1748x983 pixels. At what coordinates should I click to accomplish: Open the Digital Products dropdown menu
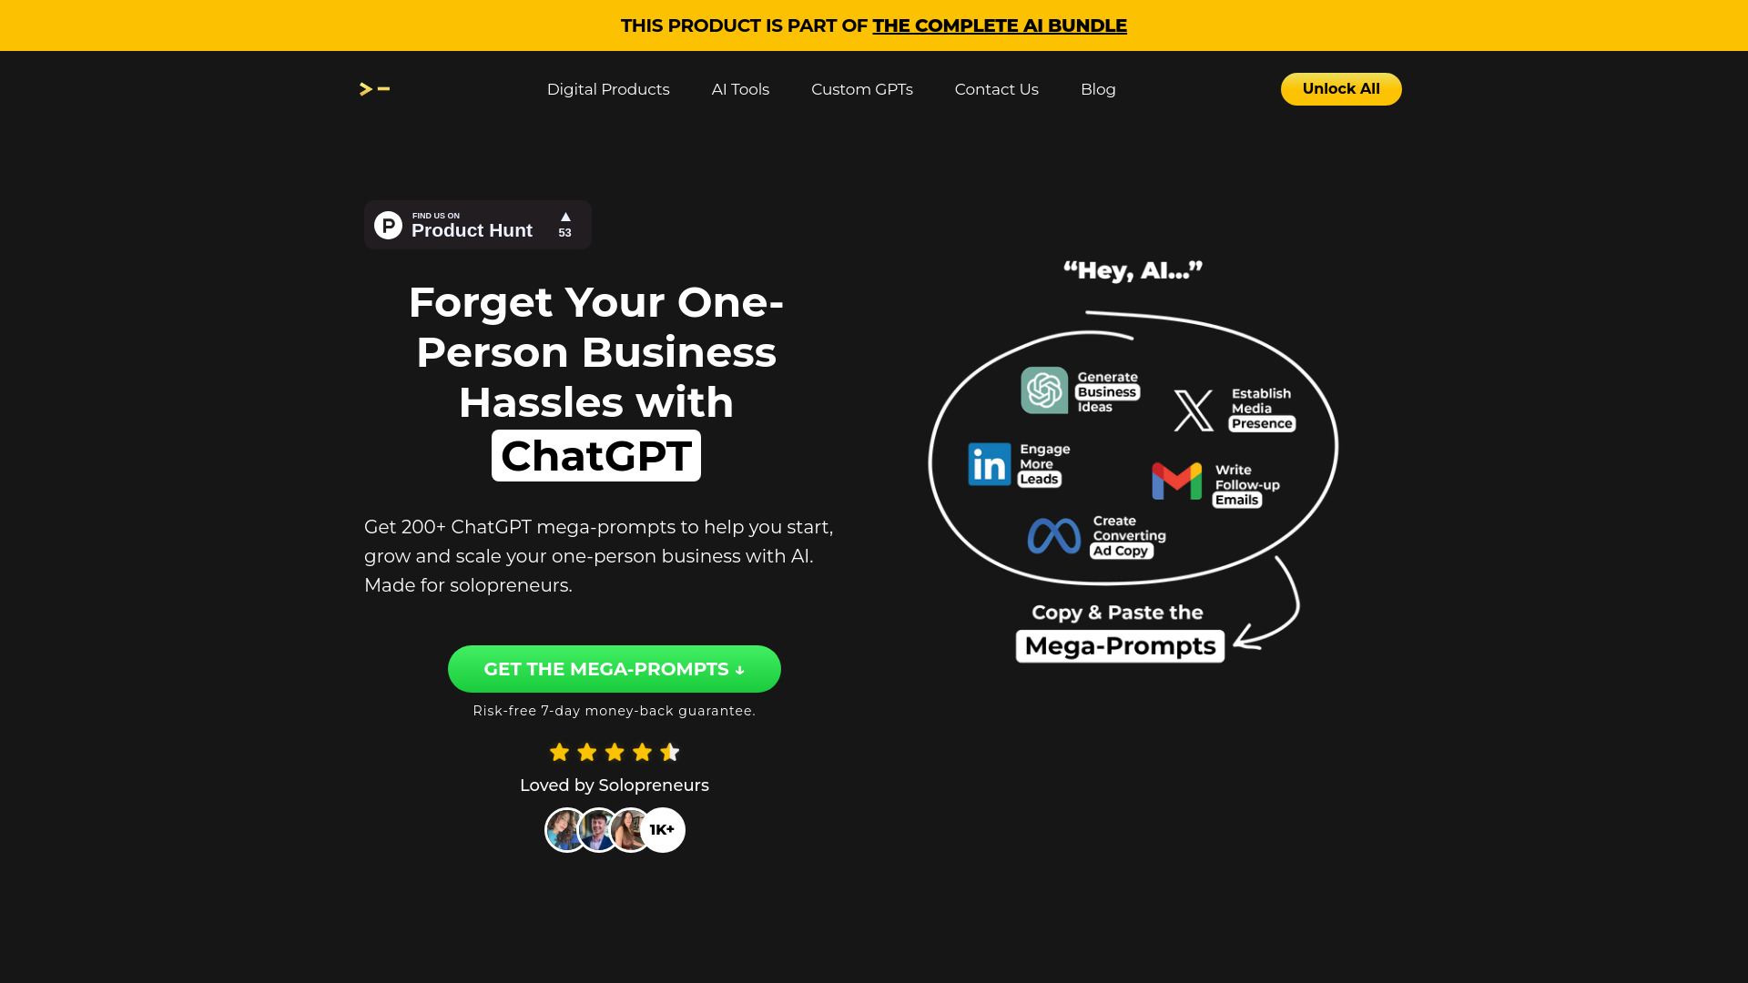tap(607, 89)
